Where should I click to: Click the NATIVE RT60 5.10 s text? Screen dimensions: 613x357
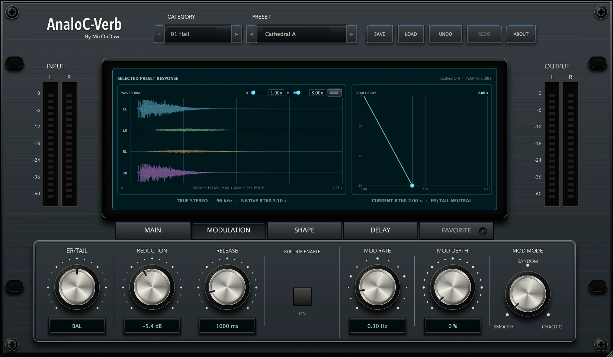[x=264, y=201]
